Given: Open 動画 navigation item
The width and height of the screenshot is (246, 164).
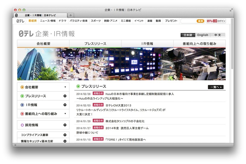Looking at the screenshot, I should click(158, 21).
